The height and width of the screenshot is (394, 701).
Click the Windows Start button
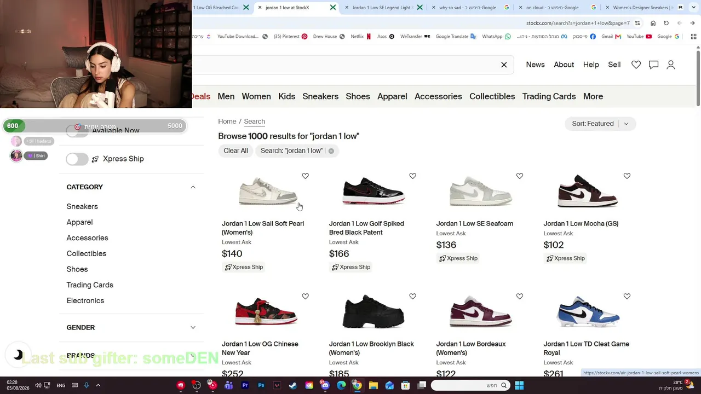point(519,385)
